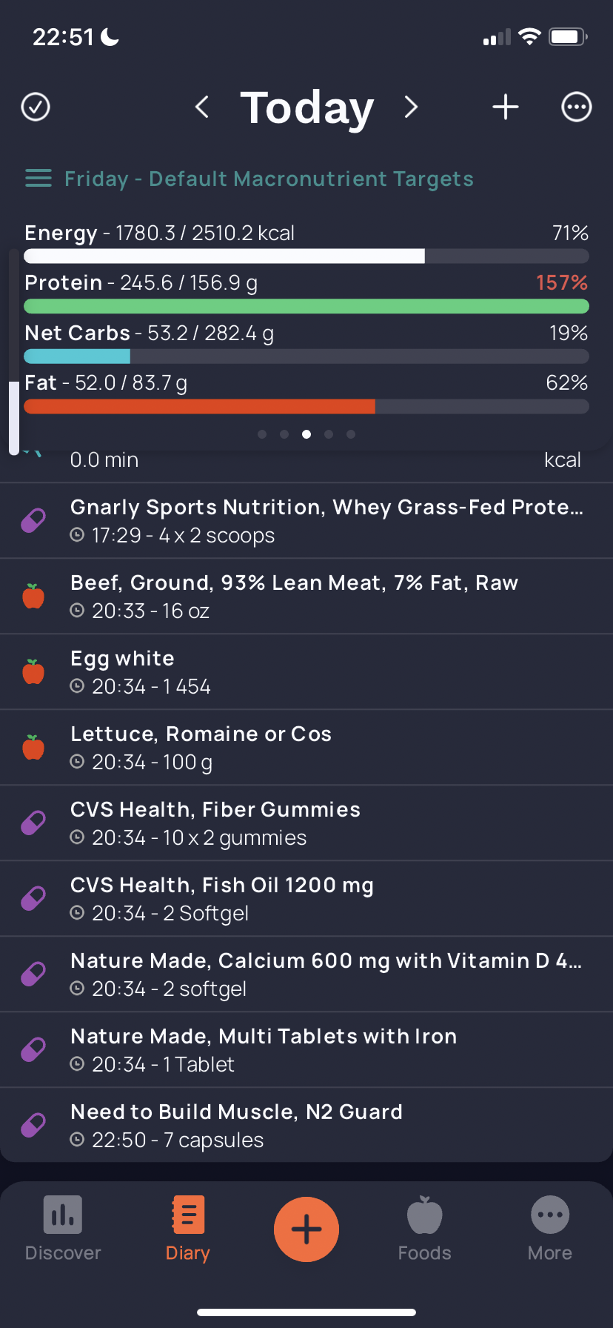Open the Foods tab

[425, 1229]
